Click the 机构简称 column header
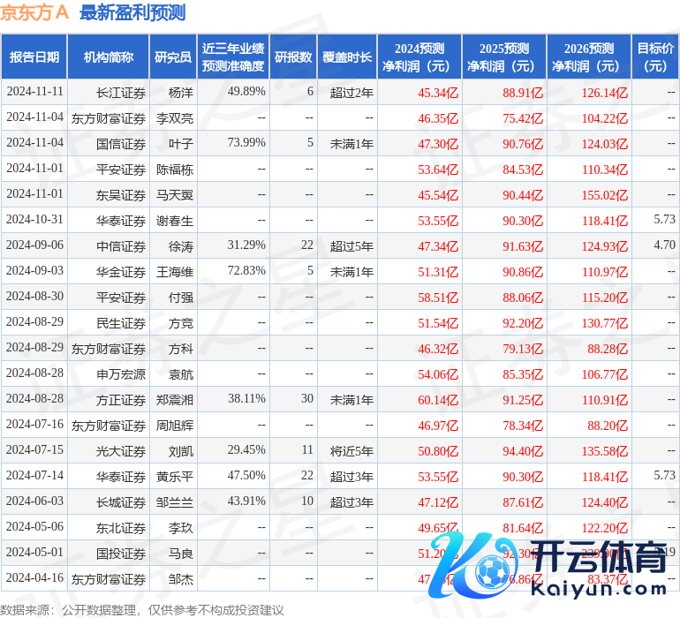The width and height of the screenshot is (680, 618). (109, 57)
